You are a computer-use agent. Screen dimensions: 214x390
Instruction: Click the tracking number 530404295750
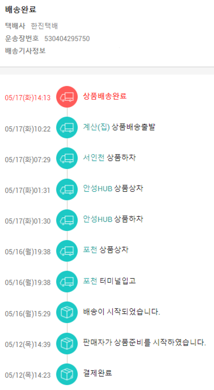pos(67,39)
